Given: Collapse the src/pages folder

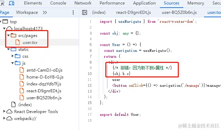Looking at the screenshot, I should [8, 35].
